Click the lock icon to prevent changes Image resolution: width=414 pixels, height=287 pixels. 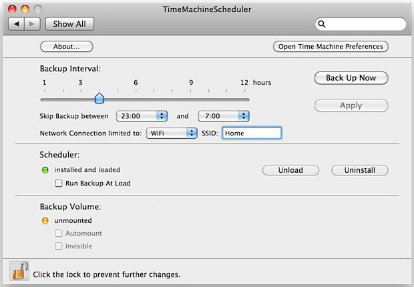pyautogui.click(x=19, y=271)
